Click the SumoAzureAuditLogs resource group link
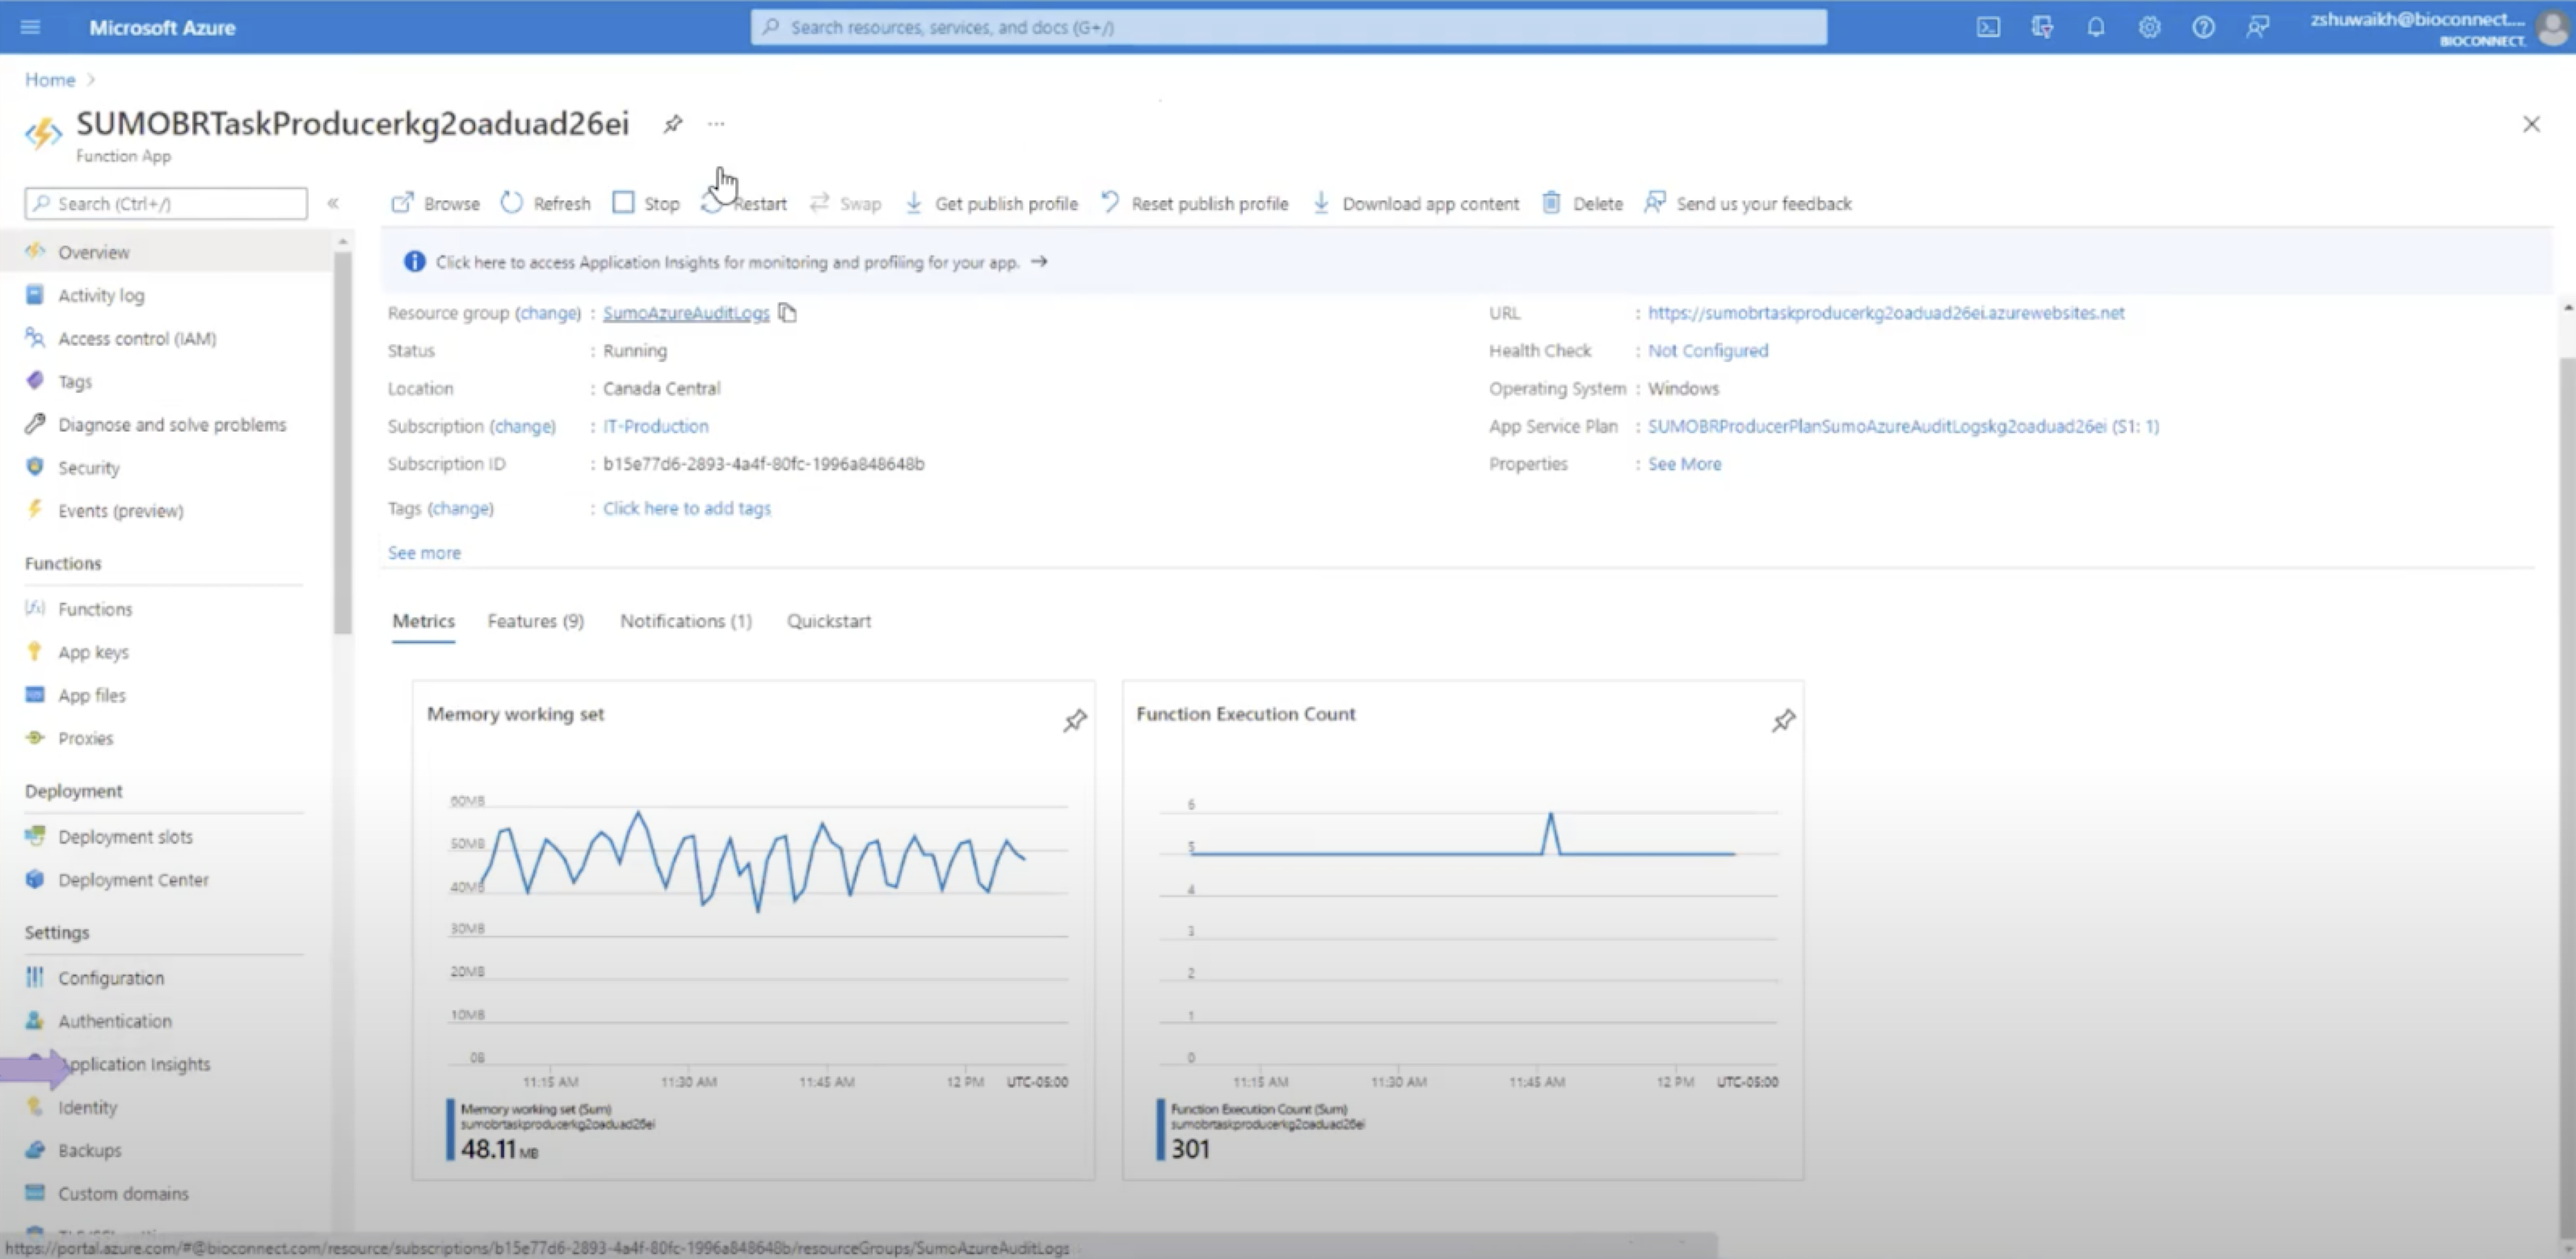The image size is (2576, 1259). pos(687,312)
